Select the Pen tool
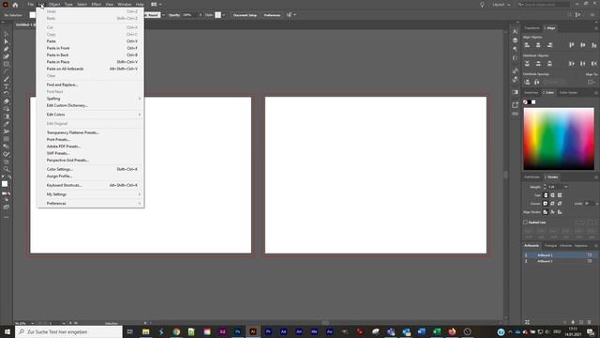 tap(7, 50)
